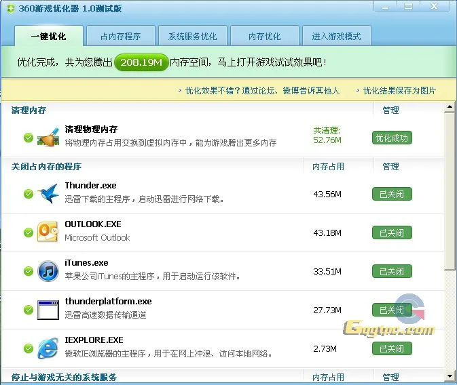Click the clean physical memory broom icon
The image size is (457, 385).
[x=48, y=137]
